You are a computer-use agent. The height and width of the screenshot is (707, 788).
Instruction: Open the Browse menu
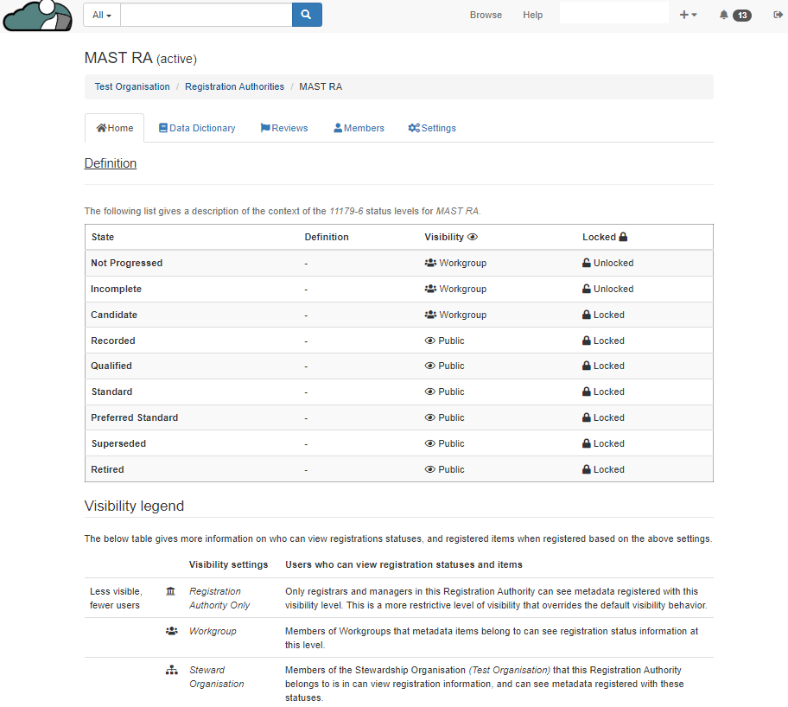pos(486,15)
